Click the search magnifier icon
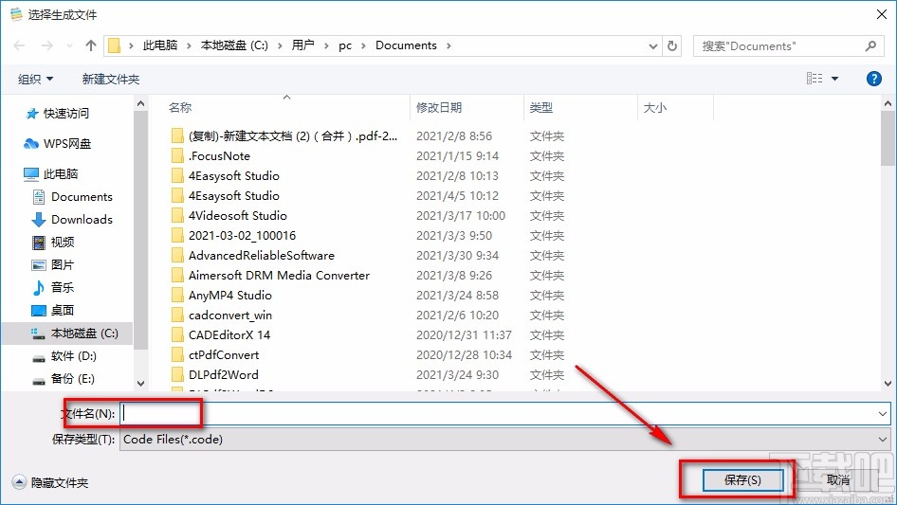The width and height of the screenshot is (897, 505). 870,45
